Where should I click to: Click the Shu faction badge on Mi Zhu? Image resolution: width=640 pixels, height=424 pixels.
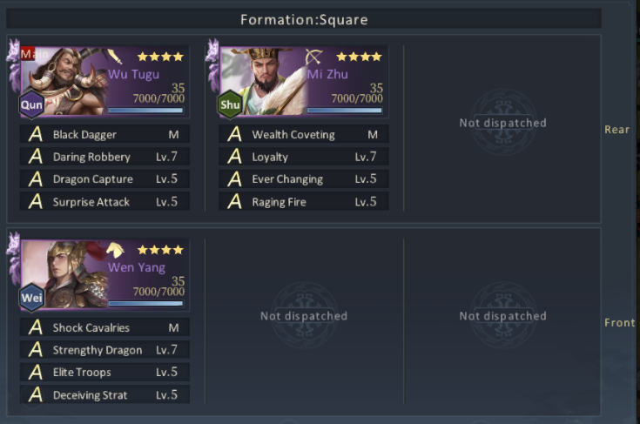(x=230, y=104)
